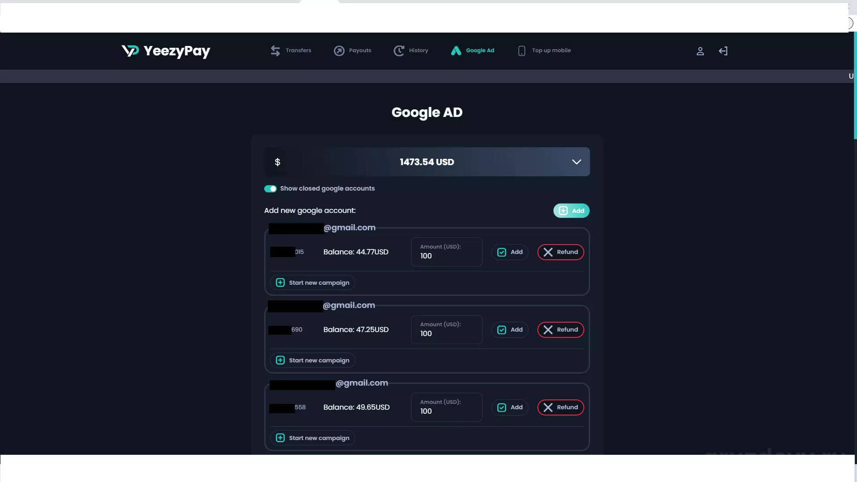This screenshot has width=857, height=482.
Task: Start new campaign for 44.77USD account
Action: 312,283
